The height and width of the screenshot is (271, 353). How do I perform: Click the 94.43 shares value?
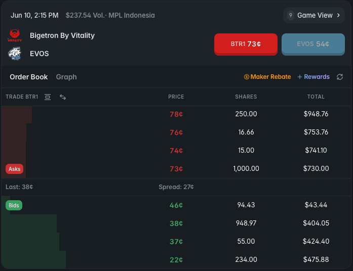[x=246, y=205]
